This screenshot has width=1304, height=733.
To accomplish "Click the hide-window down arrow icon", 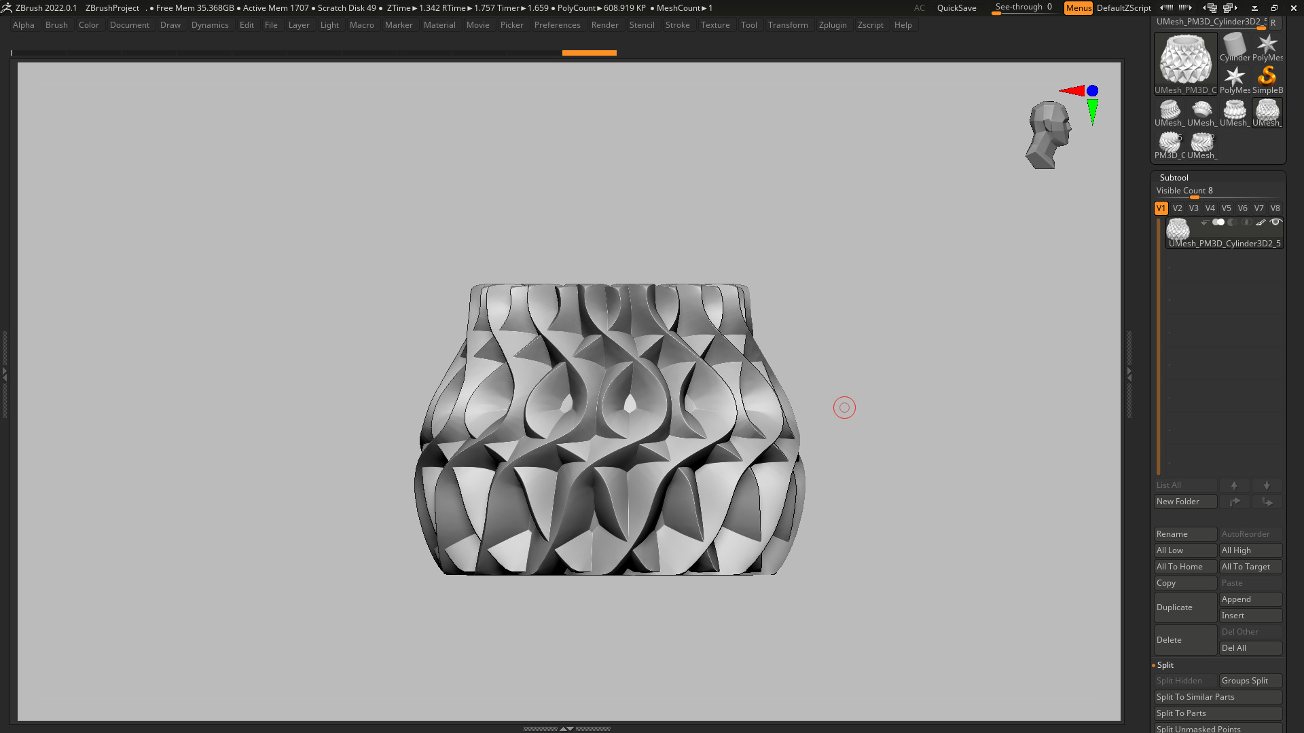I will click(1254, 8).
